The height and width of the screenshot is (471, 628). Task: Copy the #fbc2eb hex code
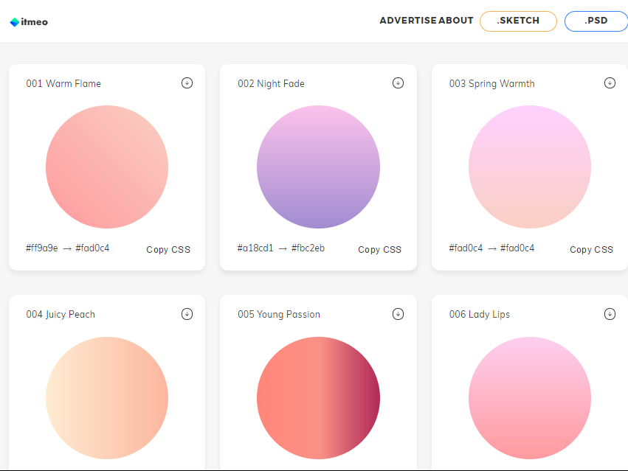308,248
